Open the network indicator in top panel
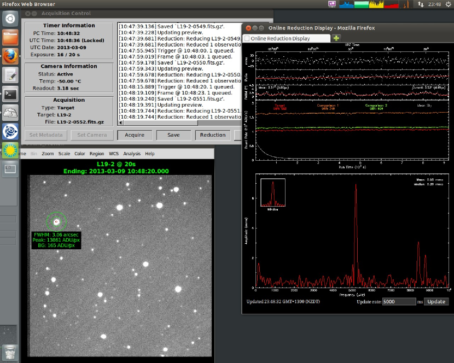 click(420, 4)
